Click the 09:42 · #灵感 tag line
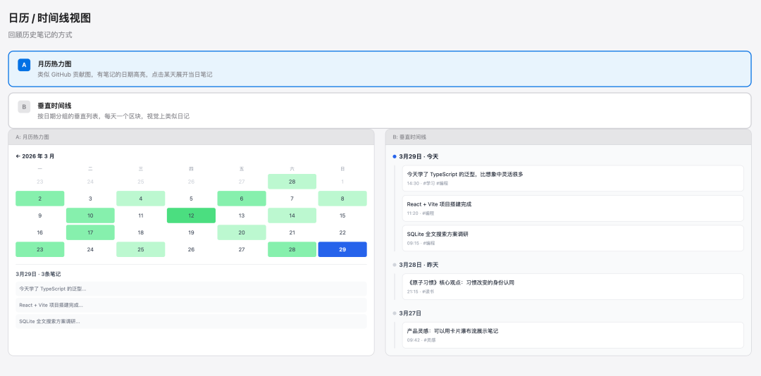 point(421,340)
